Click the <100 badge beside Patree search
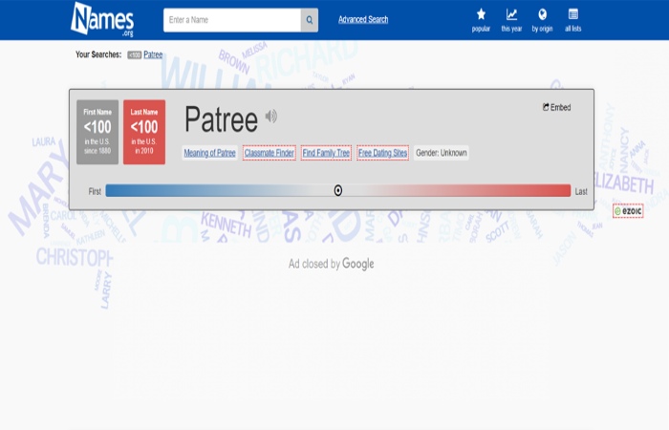Image resolution: width=669 pixels, height=430 pixels. click(135, 55)
